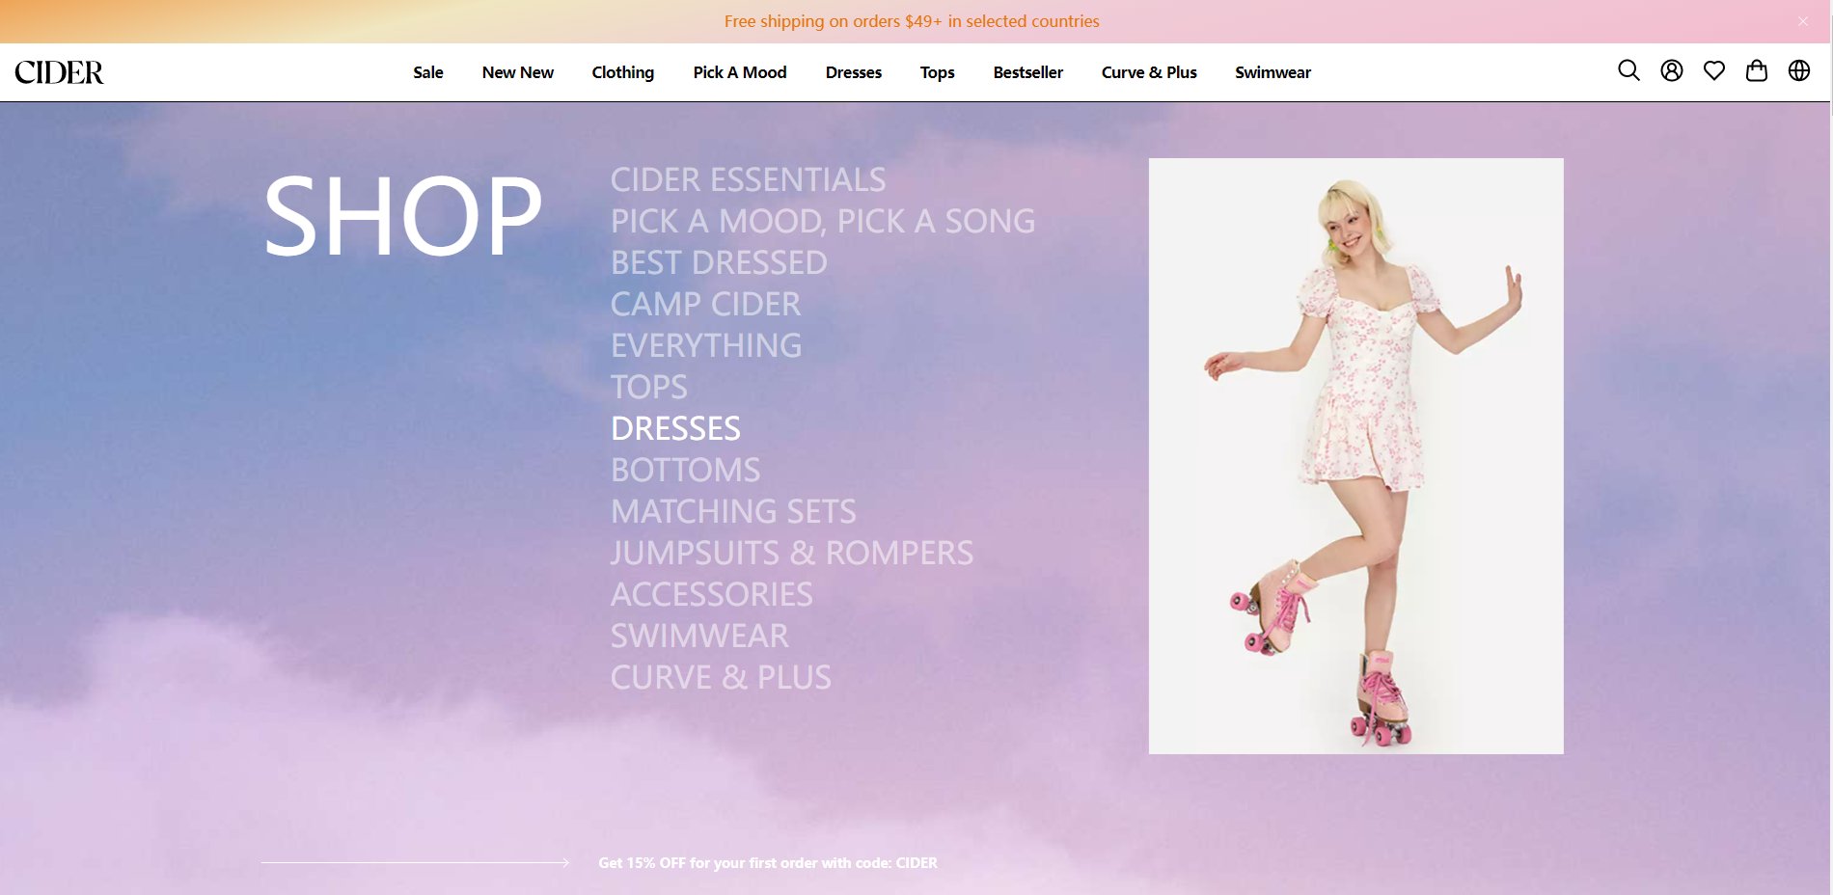Viewport: 1833px width, 895px height.
Task: Select JUMPSUITS & ROMPERS category
Action: tap(791, 553)
